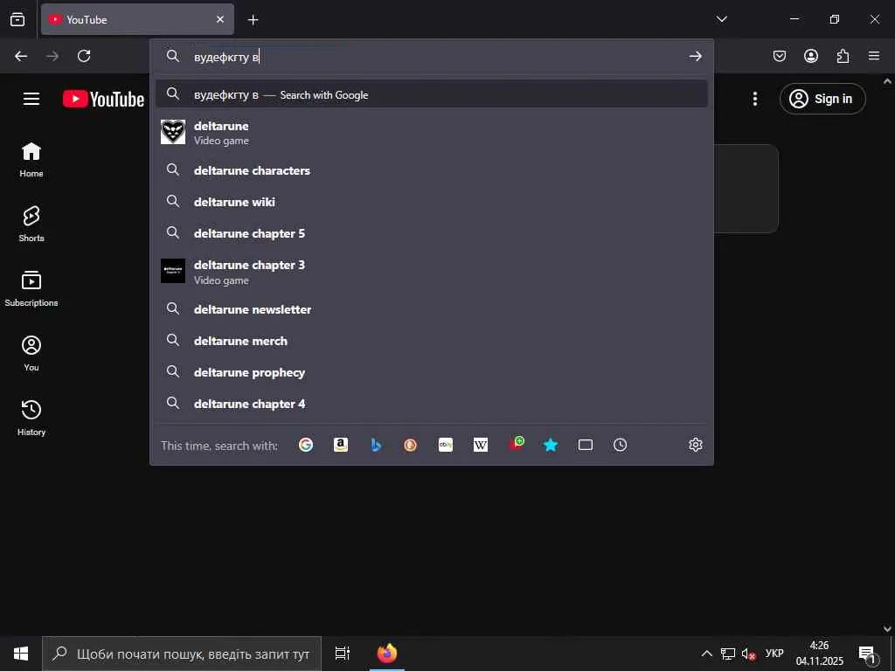Click the muted volume tray icon
This screenshot has width=895, height=671.
click(x=748, y=654)
